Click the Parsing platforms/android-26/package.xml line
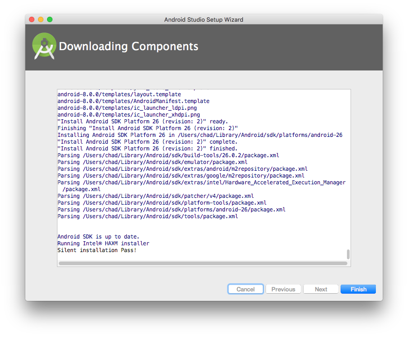 tap(171, 210)
